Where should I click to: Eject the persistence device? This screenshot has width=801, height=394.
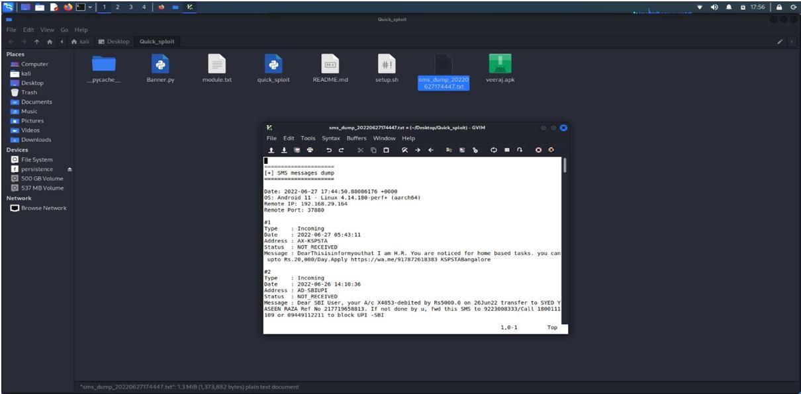pos(70,169)
